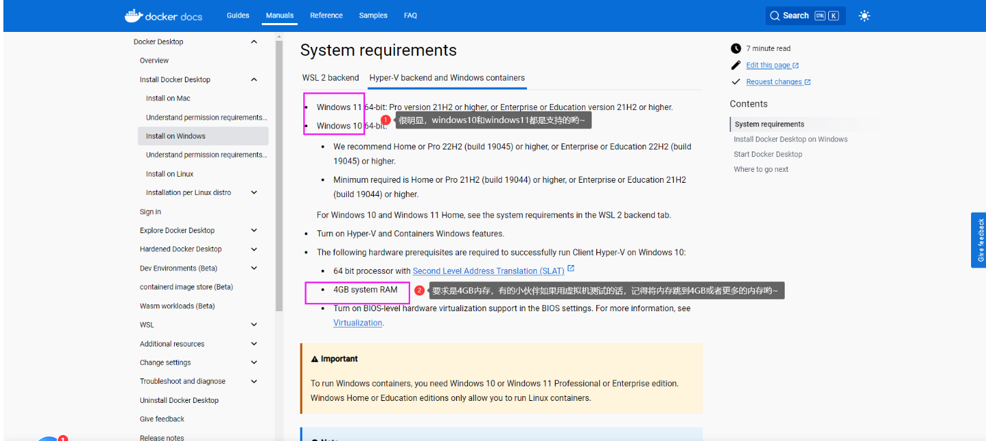Click external link icon after SLAT link

click(x=571, y=269)
